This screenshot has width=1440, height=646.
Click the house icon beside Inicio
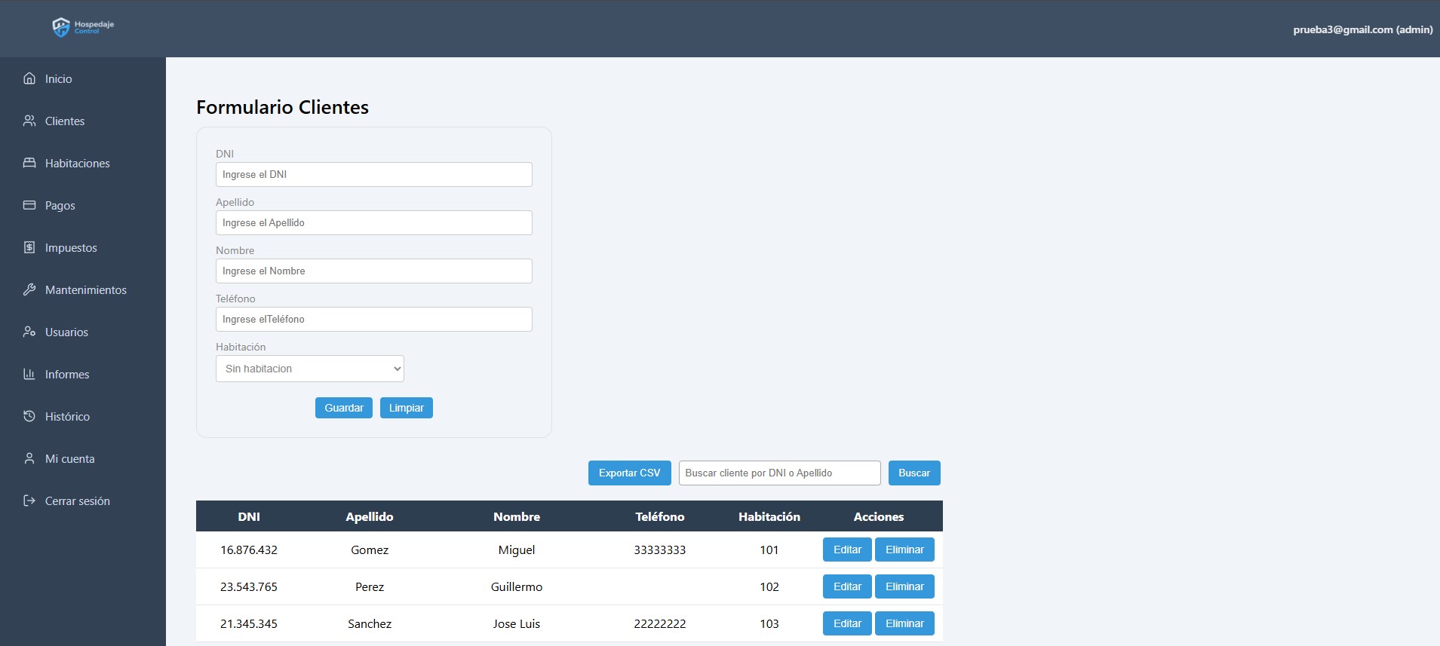pos(29,78)
